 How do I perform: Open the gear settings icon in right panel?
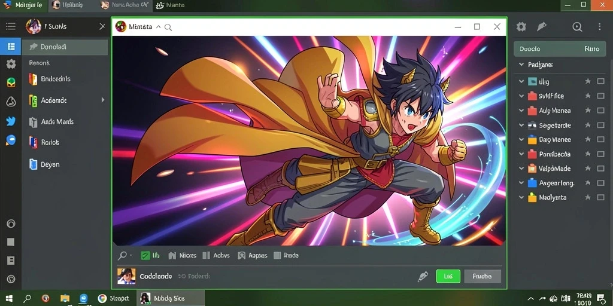pyautogui.click(x=521, y=26)
